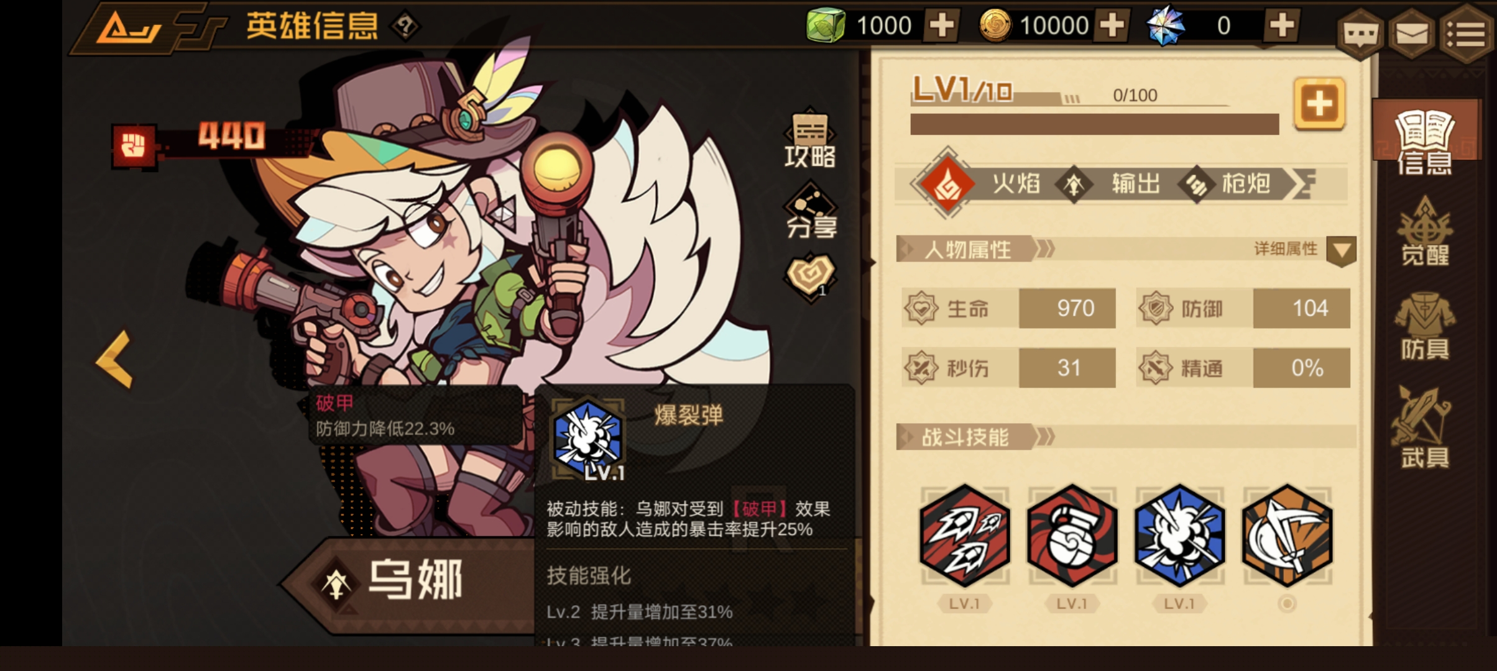Select the blue 爆裂弹 skill icon
1497x671 pixels.
(x=1179, y=536)
